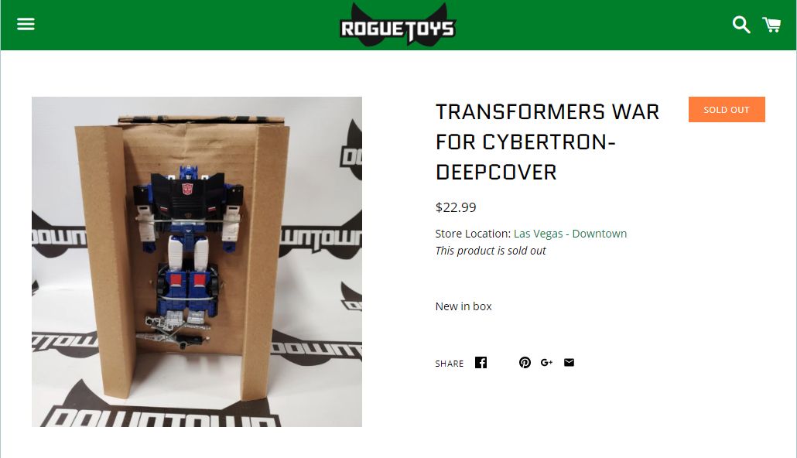Open the site search magnifier

[x=741, y=25]
